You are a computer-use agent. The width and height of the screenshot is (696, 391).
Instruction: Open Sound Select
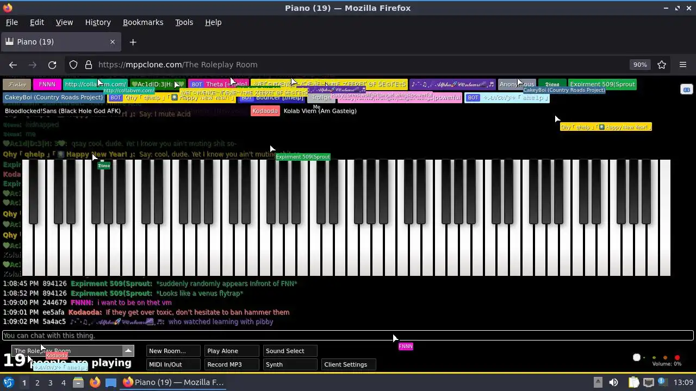pyautogui.click(x=290, y=351)
